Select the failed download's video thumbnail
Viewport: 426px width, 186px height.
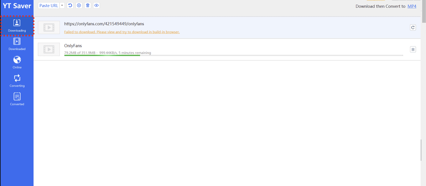pyautogui.click(x=49, y=28)
